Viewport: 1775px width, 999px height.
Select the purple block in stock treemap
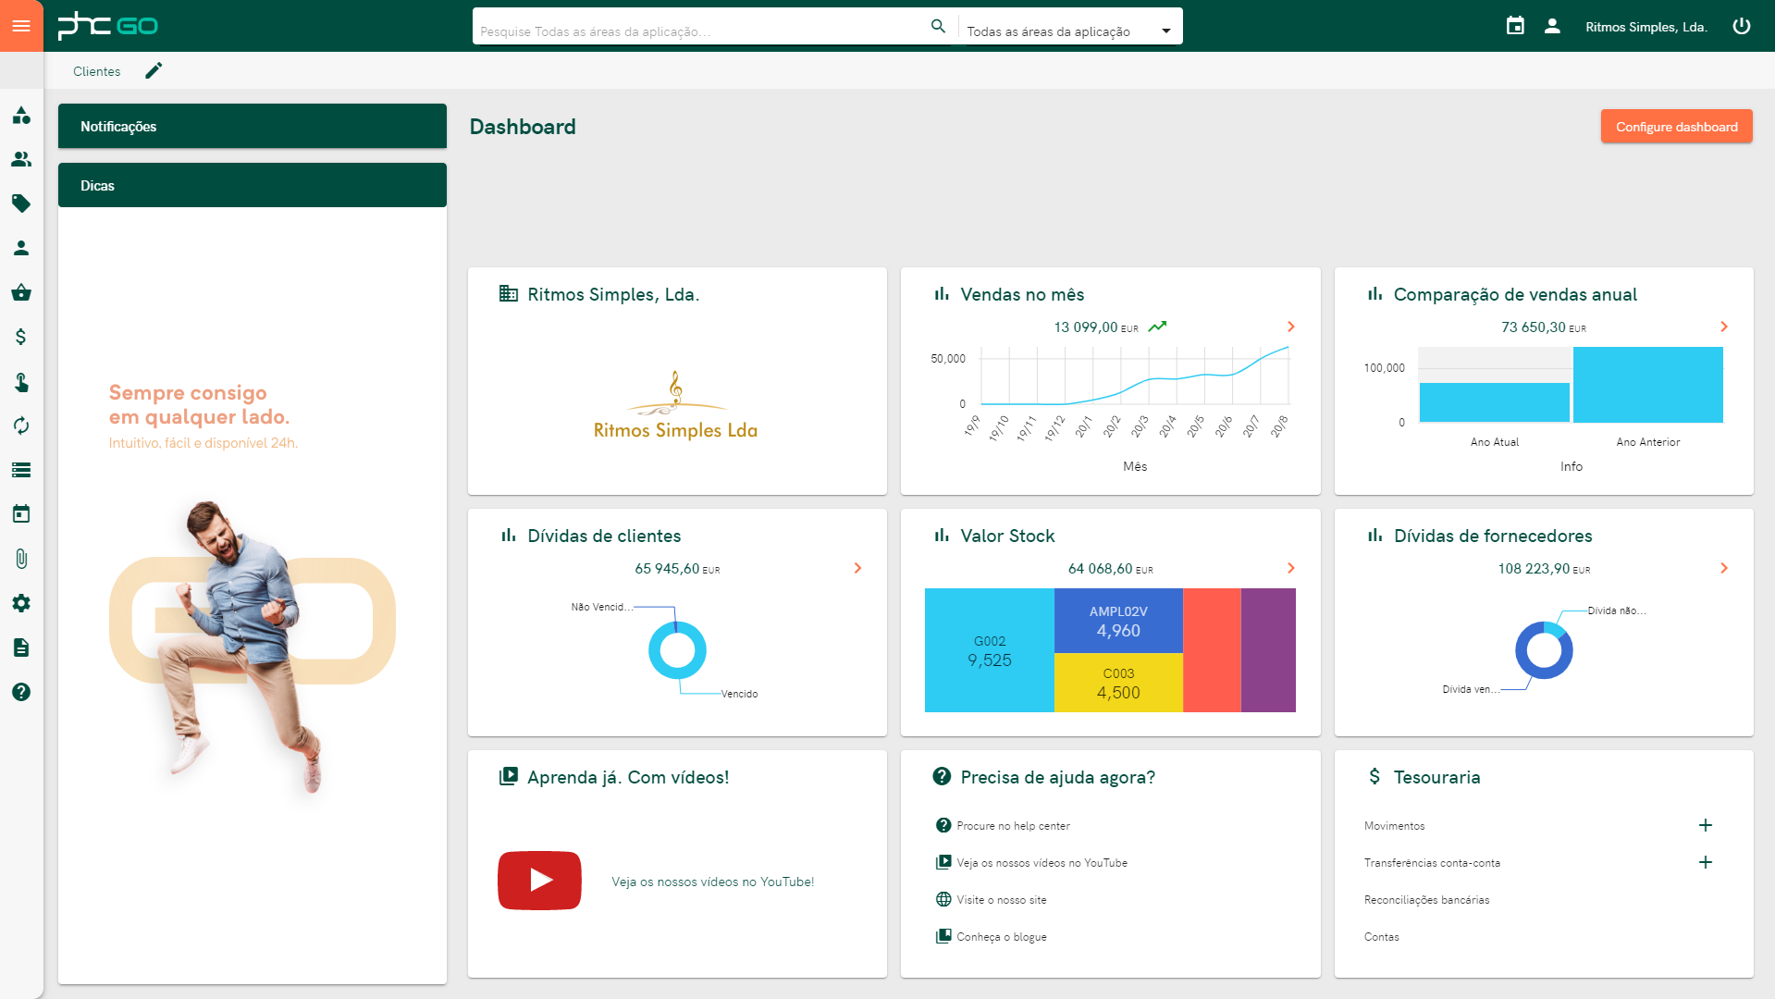(x=1268, y=650)
